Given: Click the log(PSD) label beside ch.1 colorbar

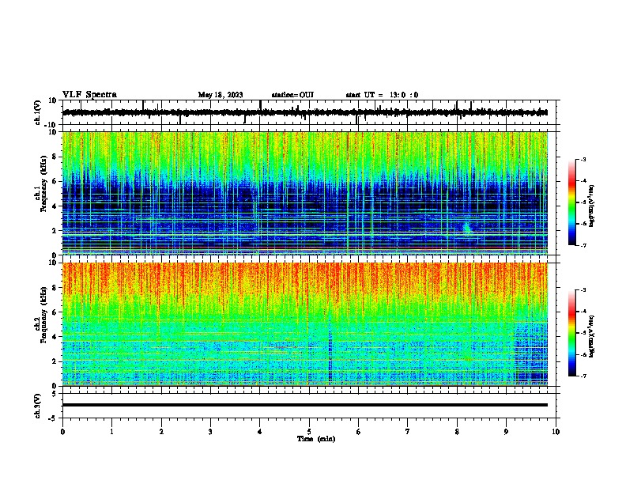Looking at the screenshot, I should coord(591,206).
